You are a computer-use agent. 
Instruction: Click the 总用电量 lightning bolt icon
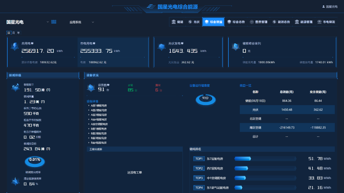click(15, 47)
